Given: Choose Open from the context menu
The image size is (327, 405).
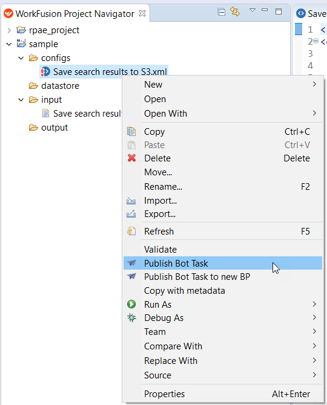Looking at the screenshot, I should tap(223, 99).
